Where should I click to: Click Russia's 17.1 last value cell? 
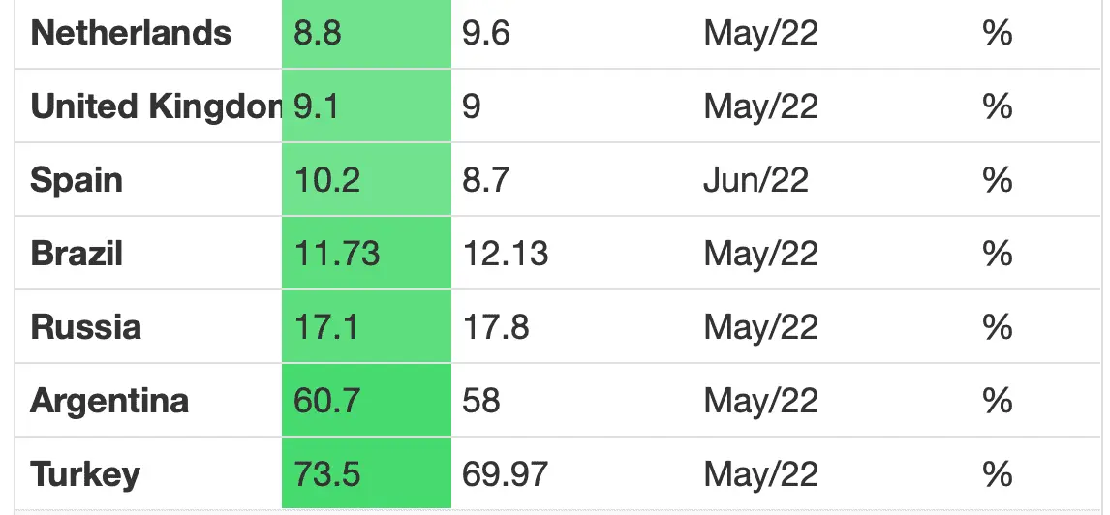tap(365, 327)
